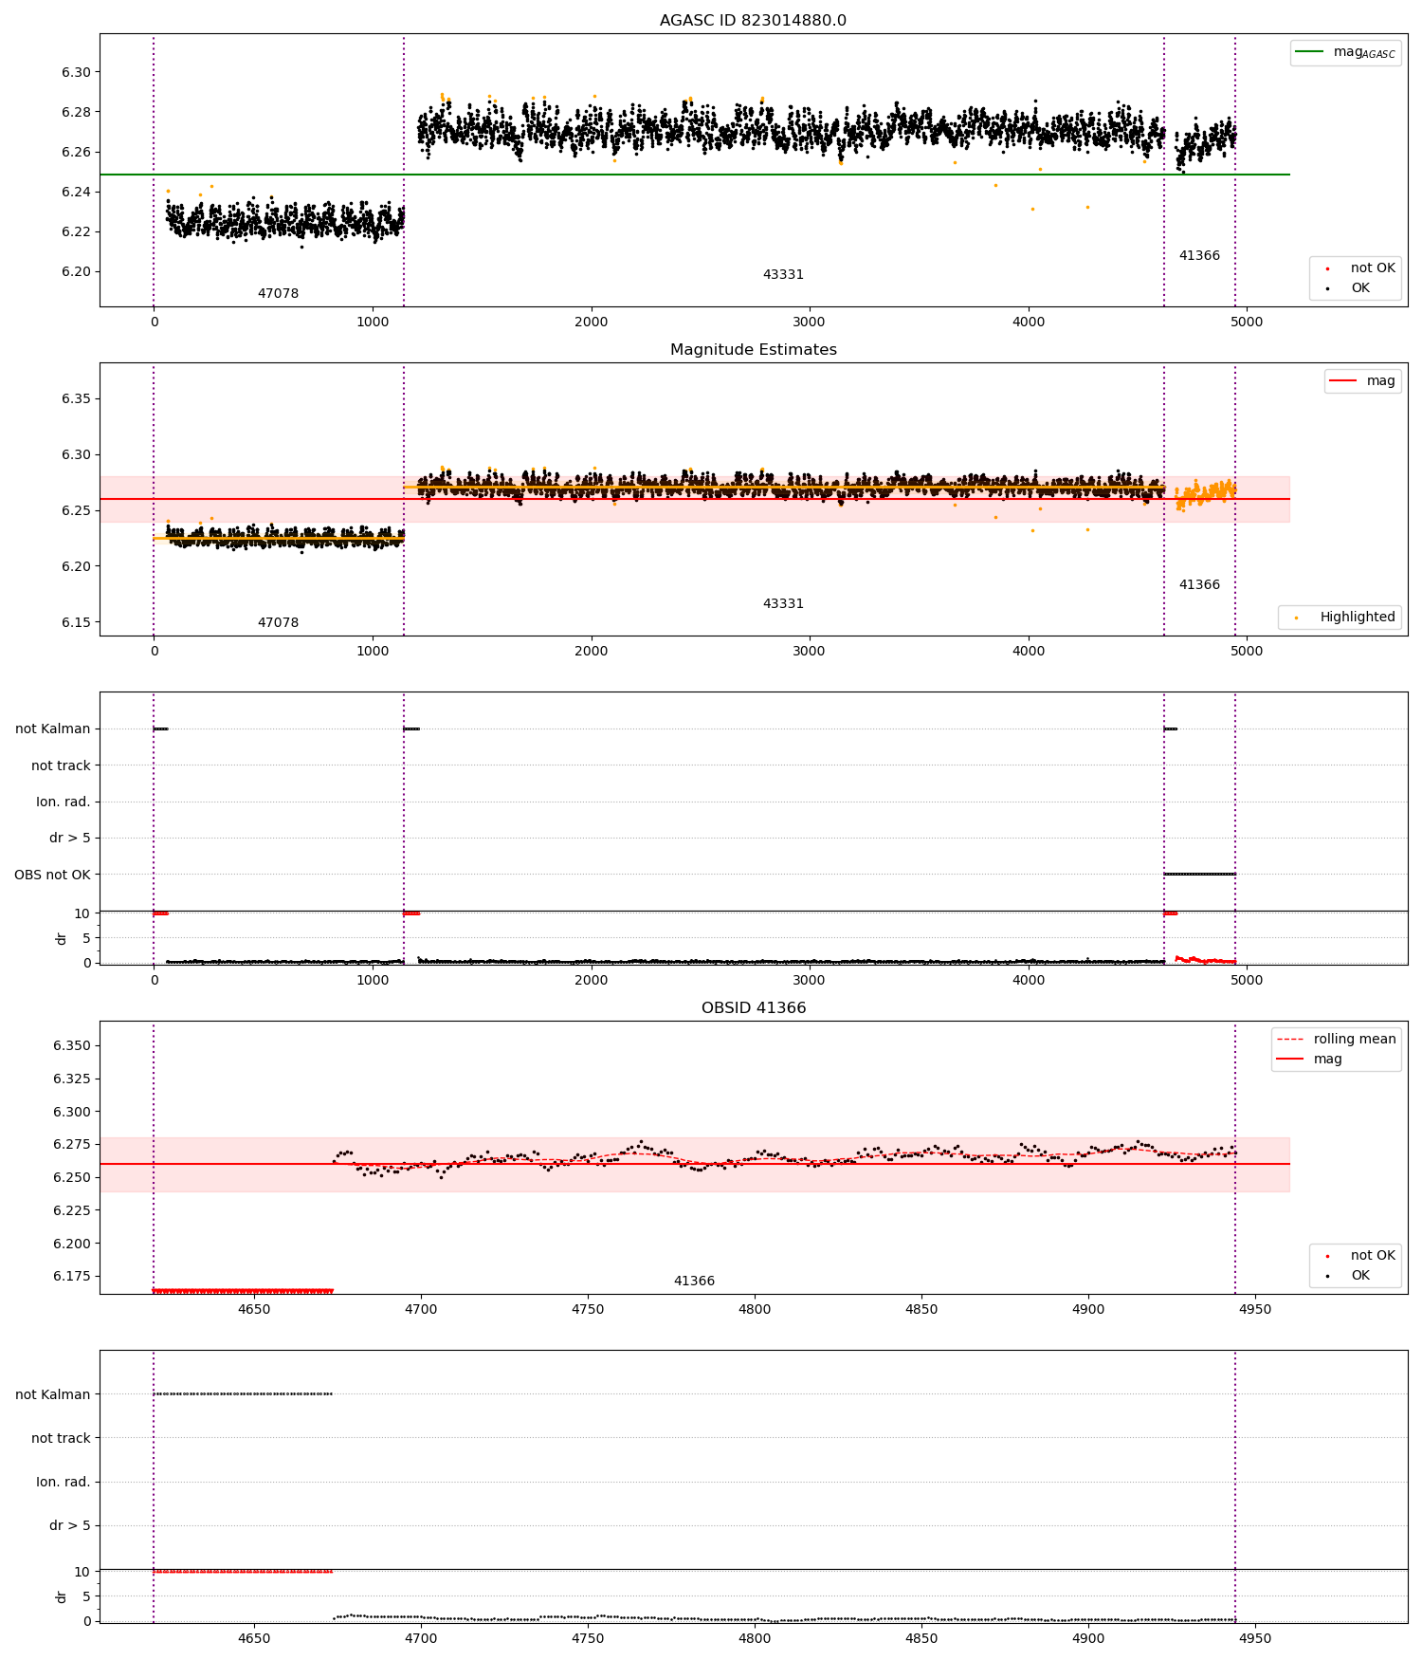
Task: Click the "OBS not OK" axis label
Action: [x=52, y=875]
